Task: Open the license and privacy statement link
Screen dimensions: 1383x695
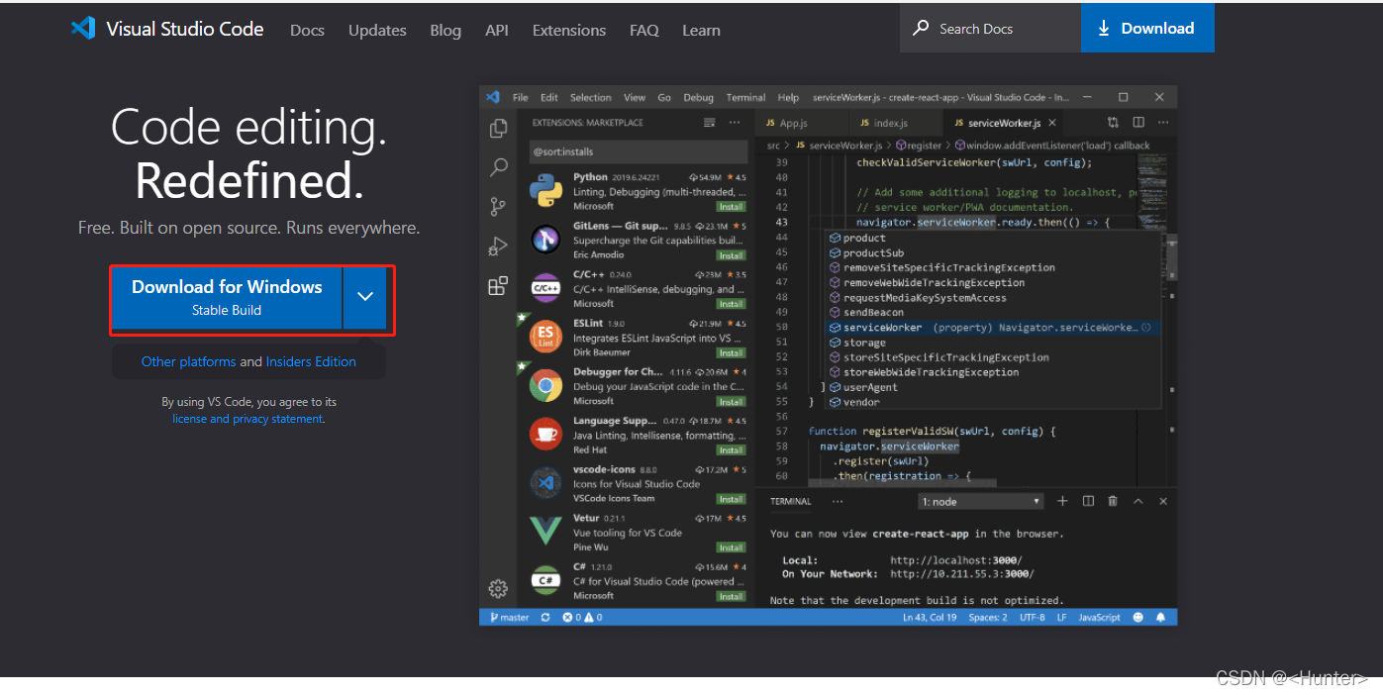Action: pos(247,419)
